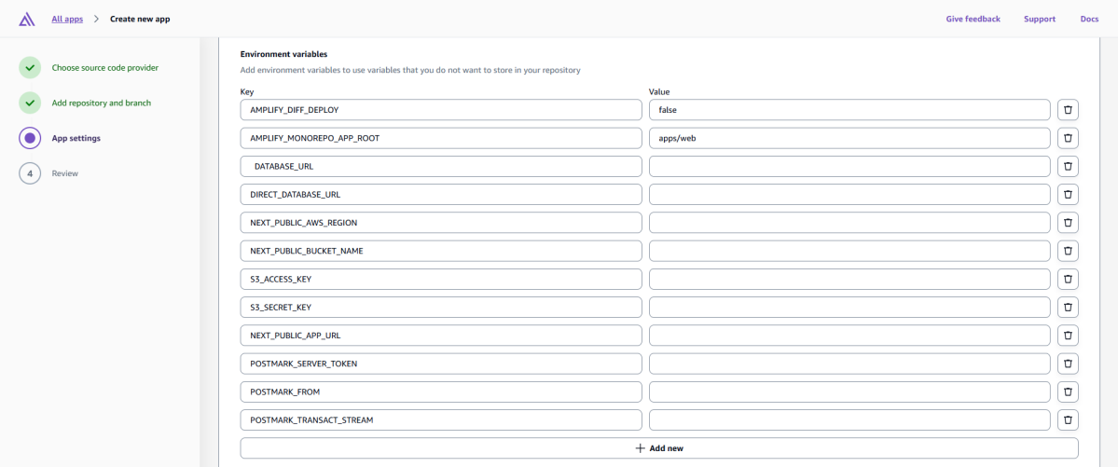This screenshot has width=1118, height=467.
Task: Edit the S3_SECRET_KEY key field
Action: pyautogui.click(x=441, y=308)
